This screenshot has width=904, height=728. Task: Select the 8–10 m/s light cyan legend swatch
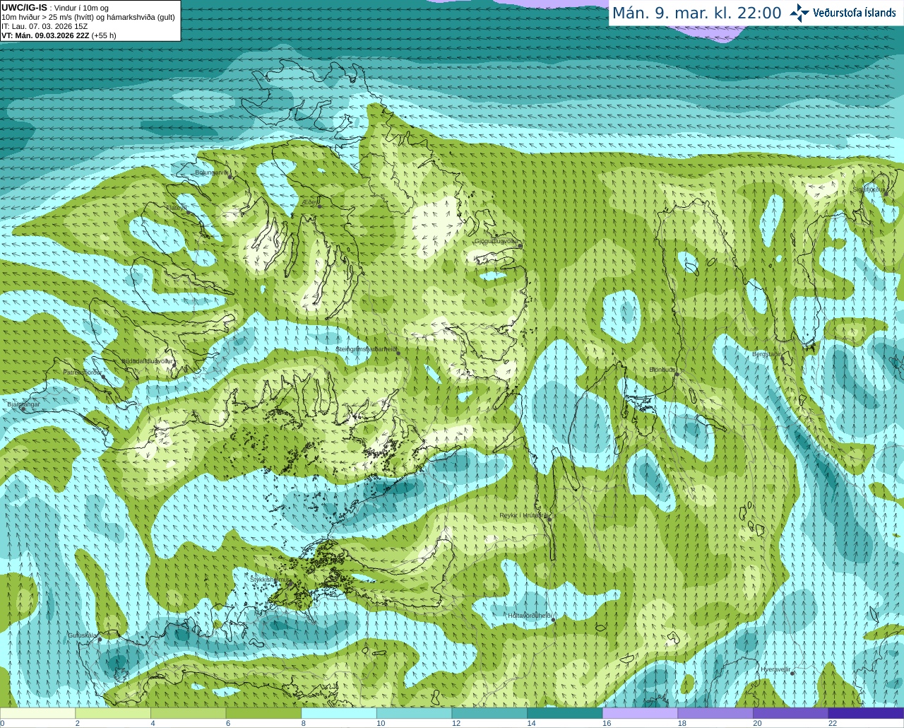339,713
